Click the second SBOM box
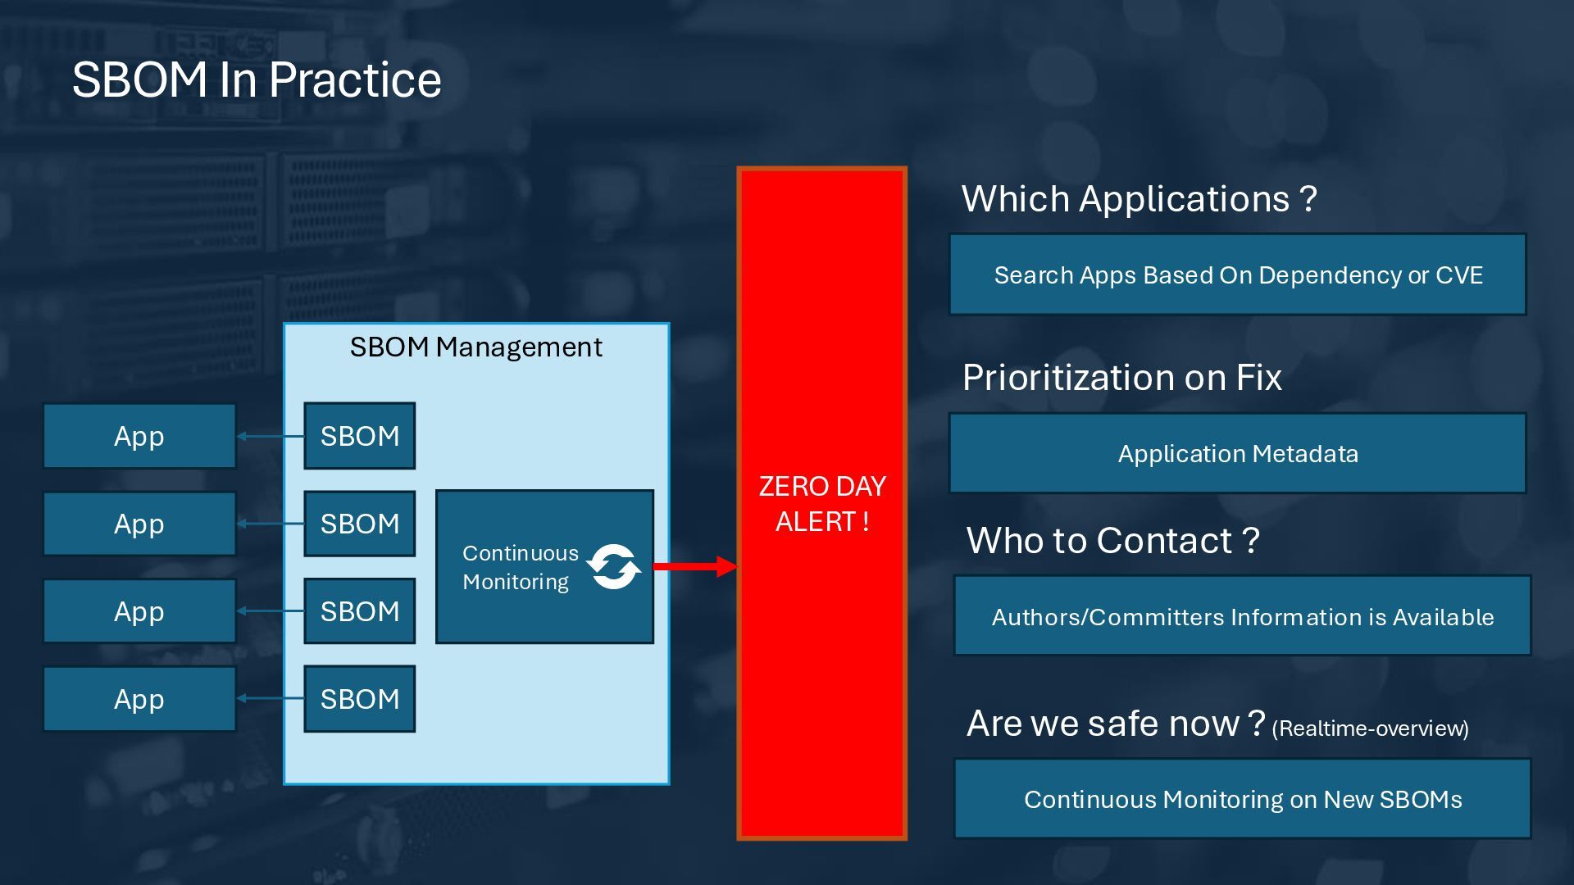Viewport: 1574px width, 885px height. click(359, 524)
